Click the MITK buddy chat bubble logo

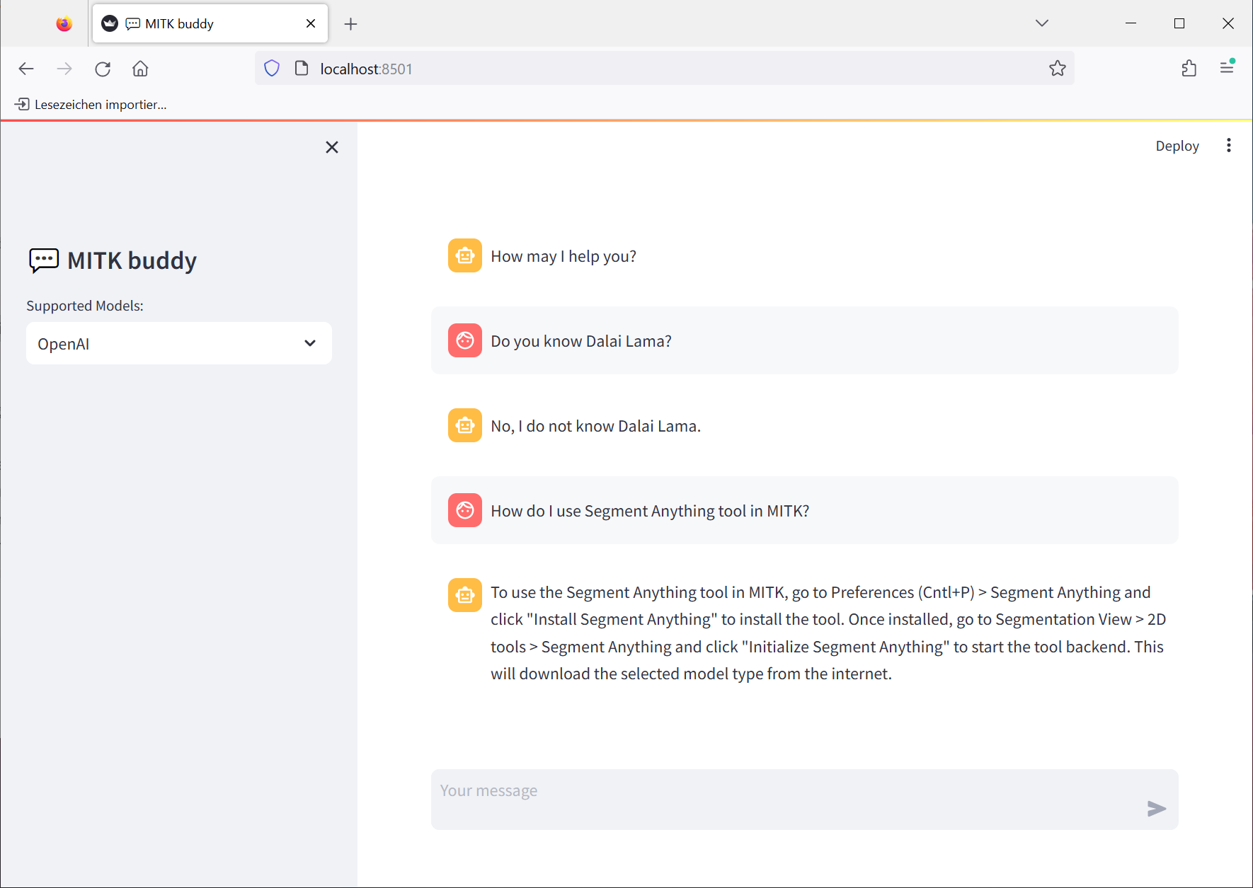point(44,260)
